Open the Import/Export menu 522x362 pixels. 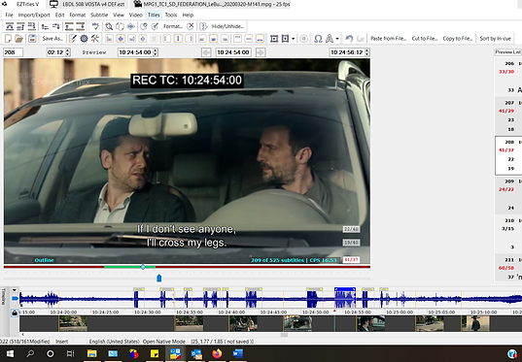tap(34, 15)
